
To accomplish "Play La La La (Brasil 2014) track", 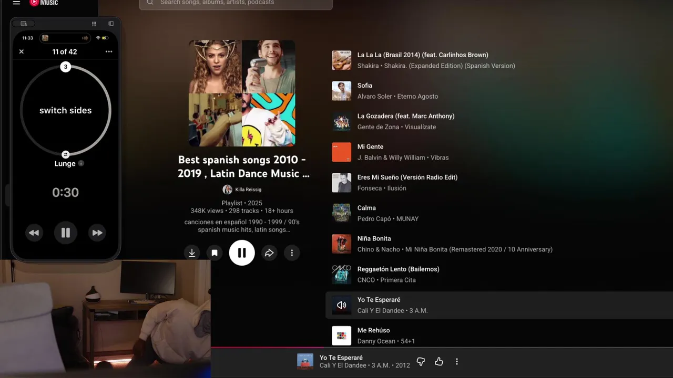I will 423,55.
